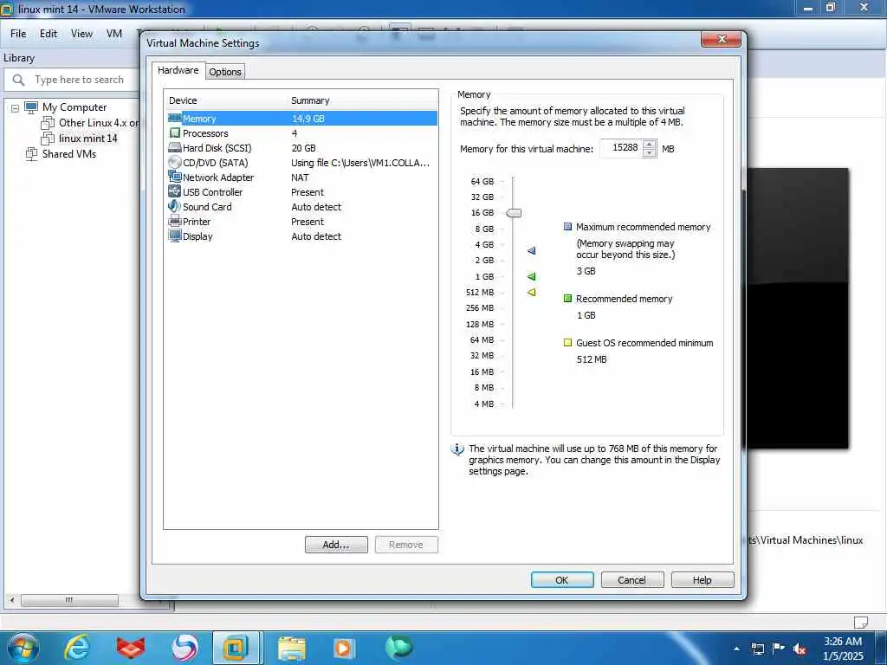Screen dimensions: 887x665
Task: Click the blue maximum recommended memory marker
Action: point(531,250)
